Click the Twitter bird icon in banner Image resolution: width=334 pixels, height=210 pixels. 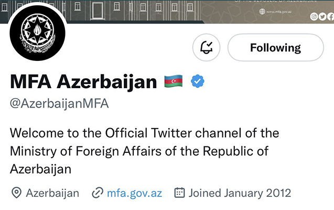point(322,16)
